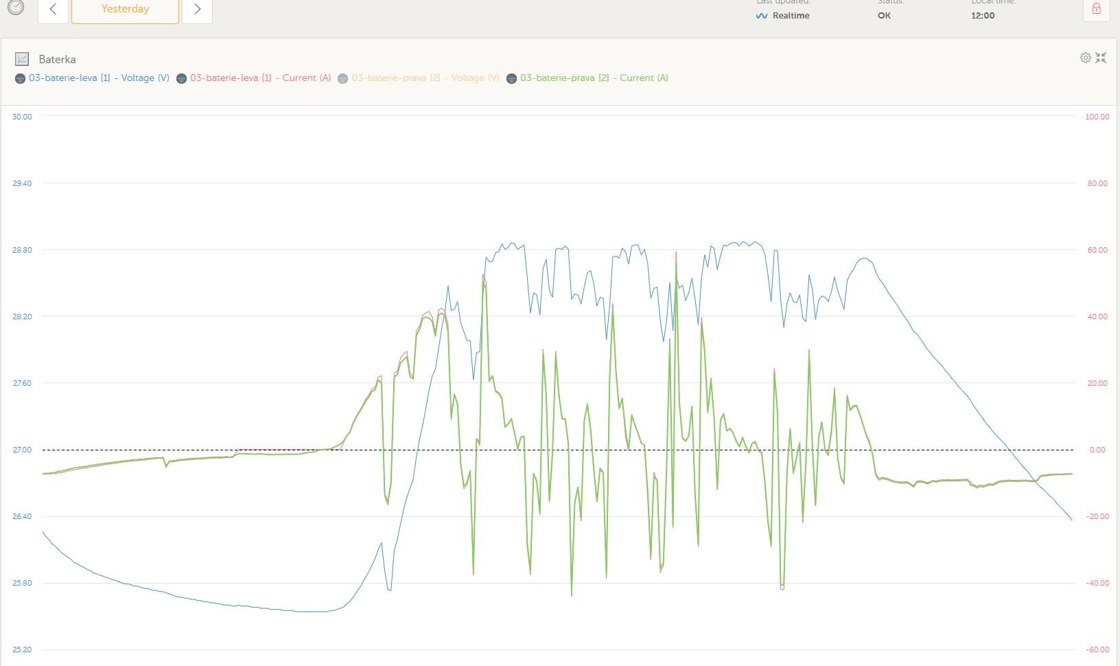1120x666 pixels.
Task: Click the Realtime update label
Action: pos(791,16)
